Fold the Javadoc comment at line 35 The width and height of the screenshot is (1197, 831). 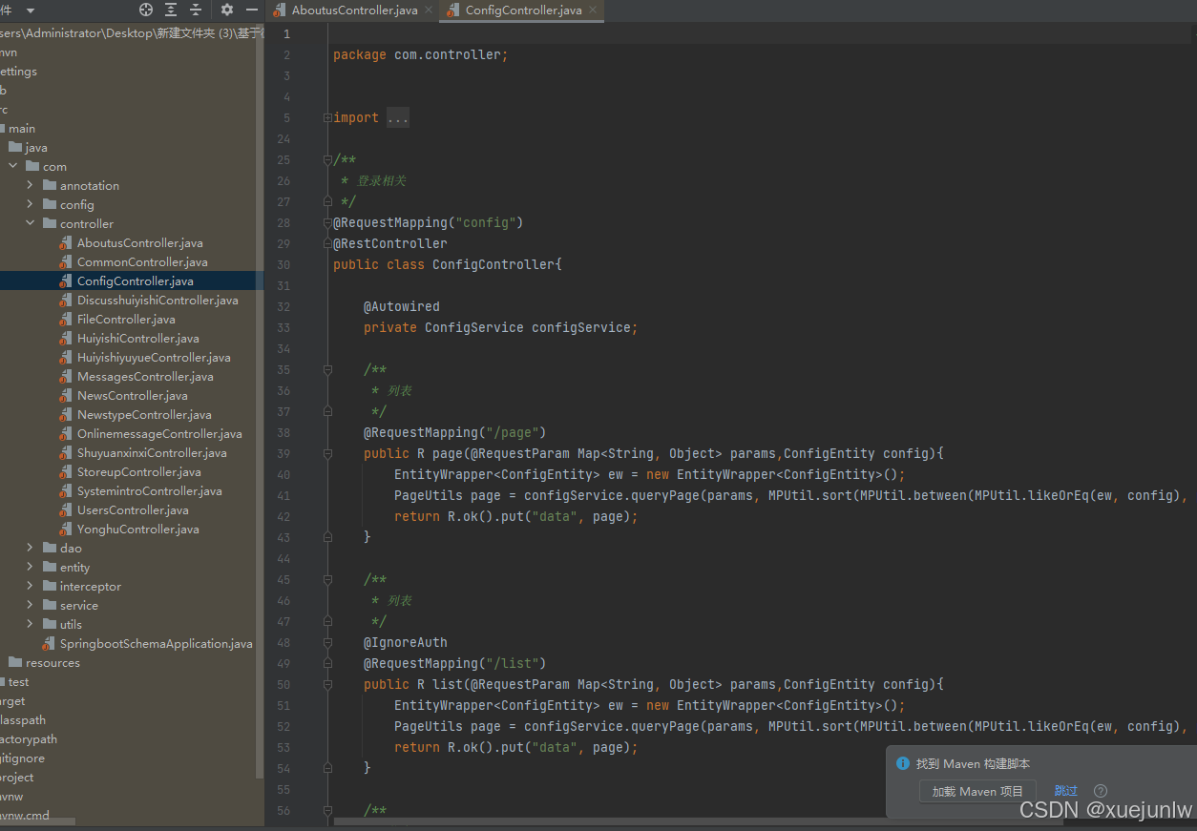(x=327, y=370)
